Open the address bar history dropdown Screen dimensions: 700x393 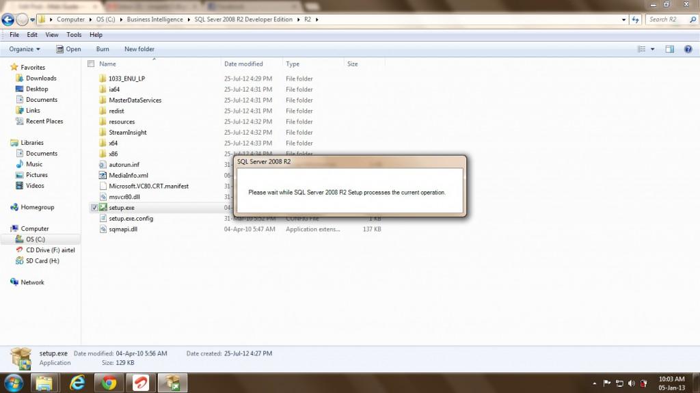point(623,20)
